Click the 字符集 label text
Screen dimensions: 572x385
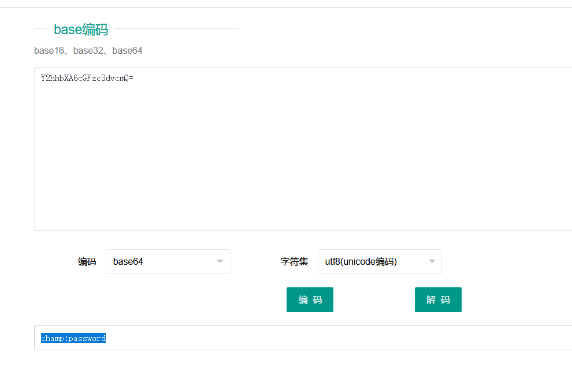[x=295, y=262]
